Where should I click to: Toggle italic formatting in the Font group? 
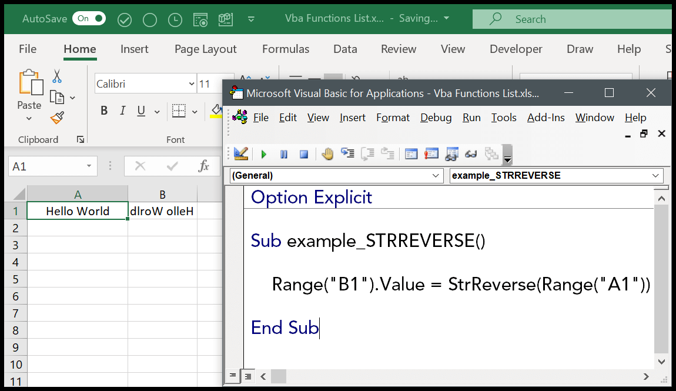[x=124, y=110]
